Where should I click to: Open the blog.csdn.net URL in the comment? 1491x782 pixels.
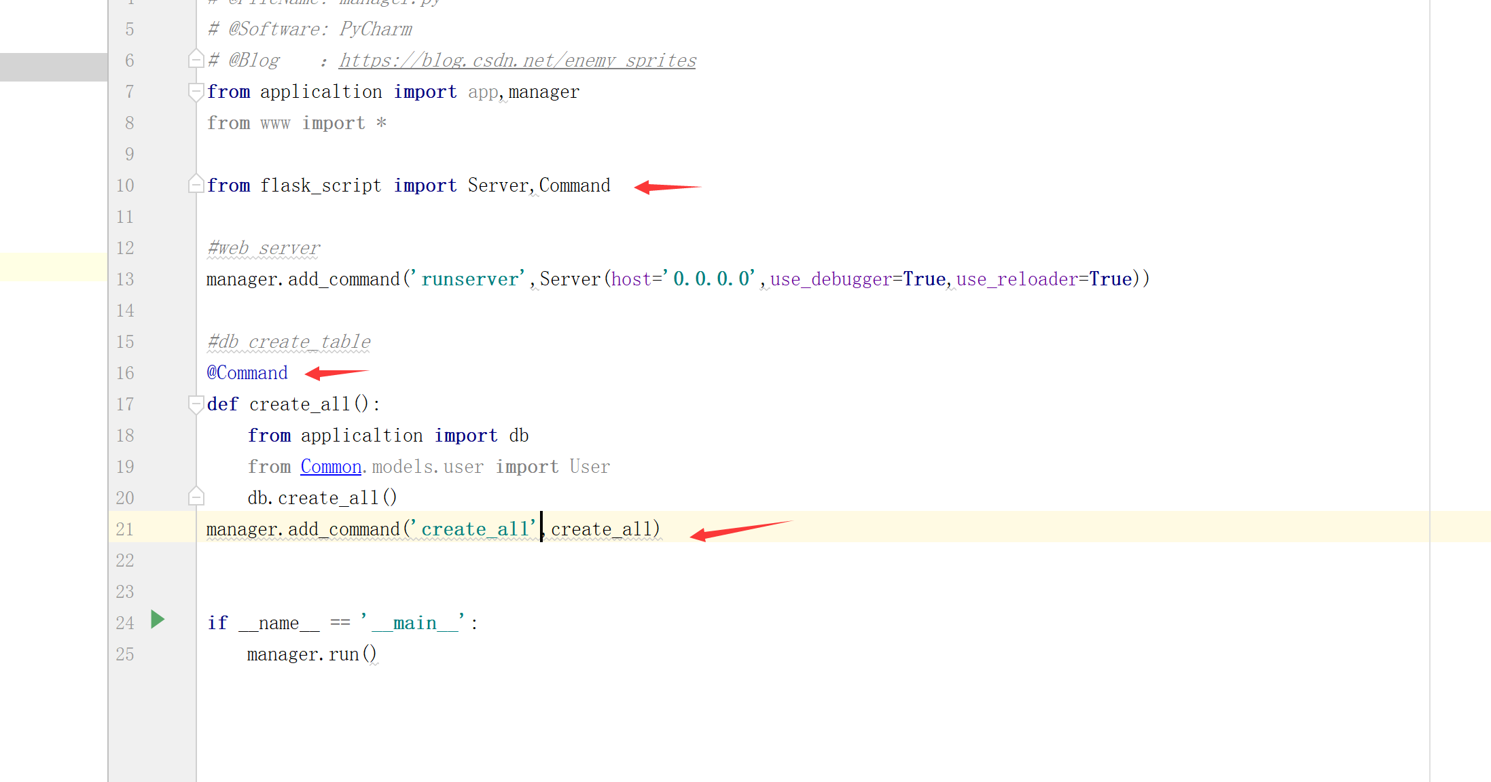(x=518, y=60)
